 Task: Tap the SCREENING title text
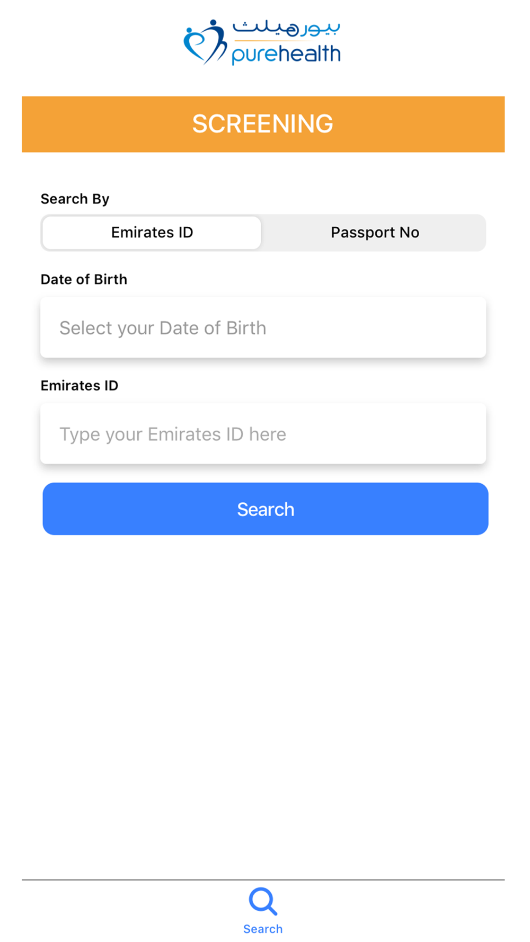tap(263, 124)
